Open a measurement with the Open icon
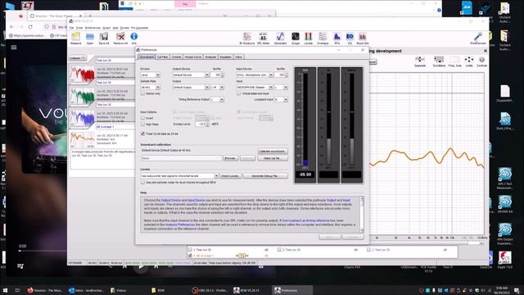 (x=90, y=39)
